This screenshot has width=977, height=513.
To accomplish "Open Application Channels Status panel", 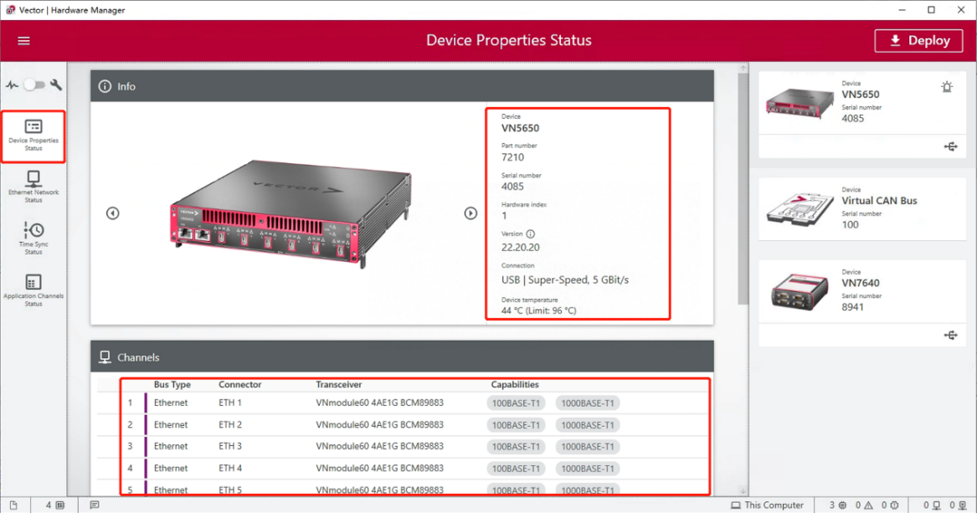I will pyautogui.click(x=33, y=288).
